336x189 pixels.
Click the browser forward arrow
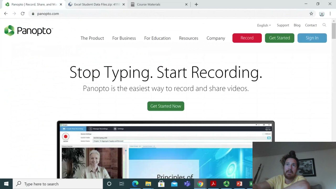click(14, 14)
